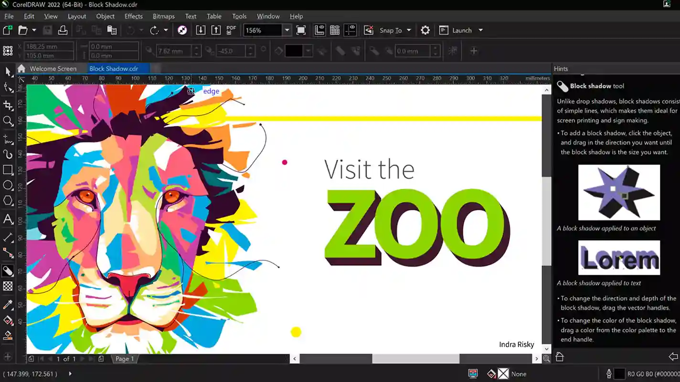The image size is (680, 382).
Task: Select the Page 1 tab
Action: 125,359
